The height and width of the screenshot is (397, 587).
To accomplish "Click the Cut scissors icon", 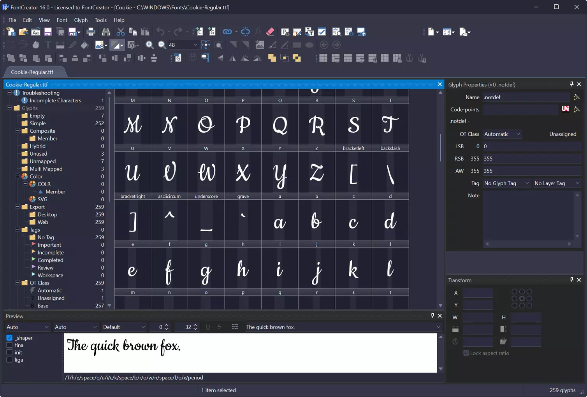I will coord(121,32).
